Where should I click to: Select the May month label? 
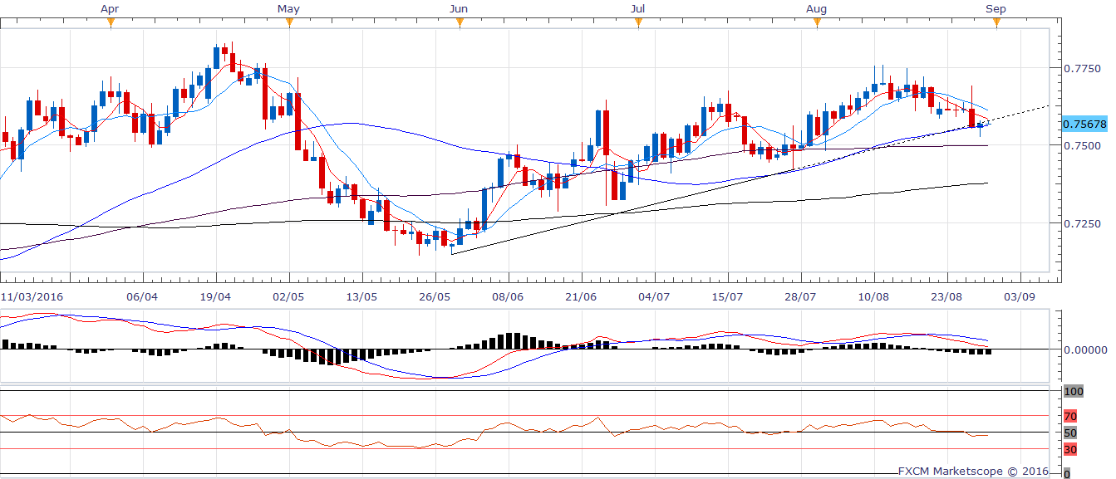pos(288,8)
